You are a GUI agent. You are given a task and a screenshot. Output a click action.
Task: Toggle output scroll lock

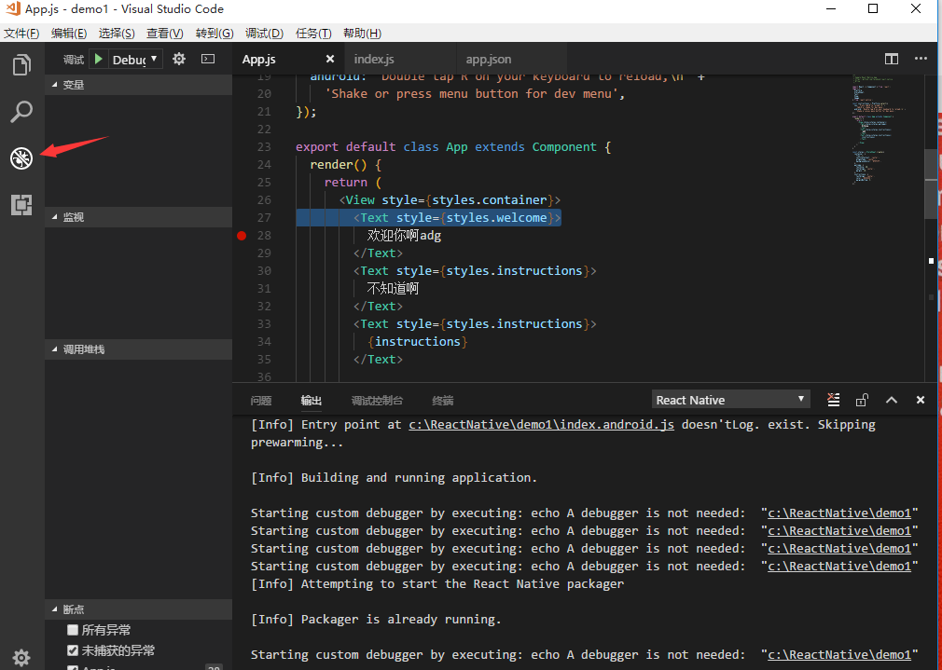point(862,400)
